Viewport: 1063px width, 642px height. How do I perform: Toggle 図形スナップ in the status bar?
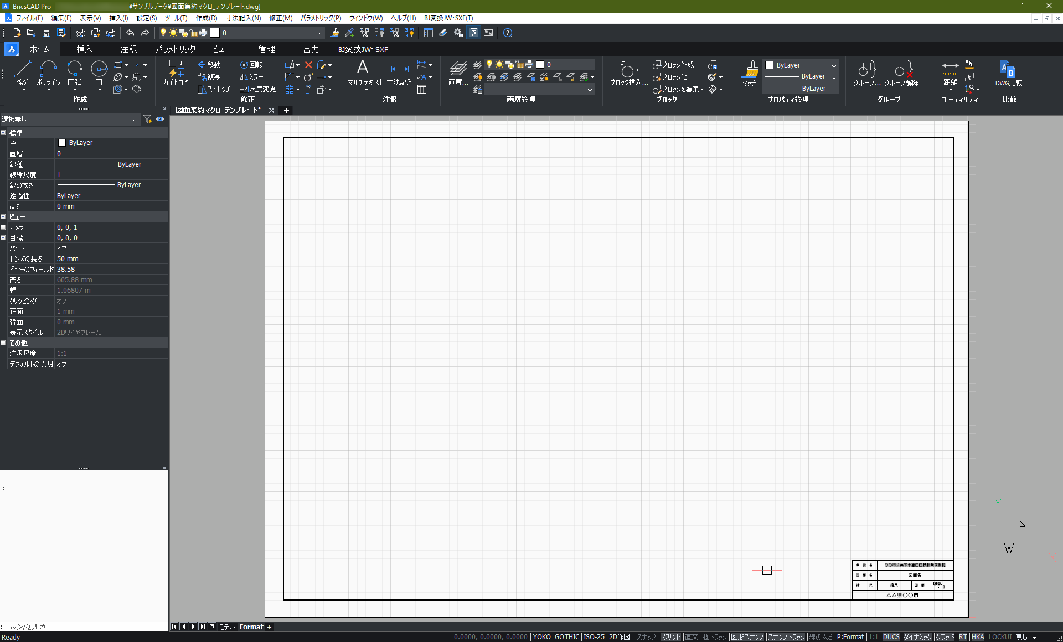tap(747, 637)
